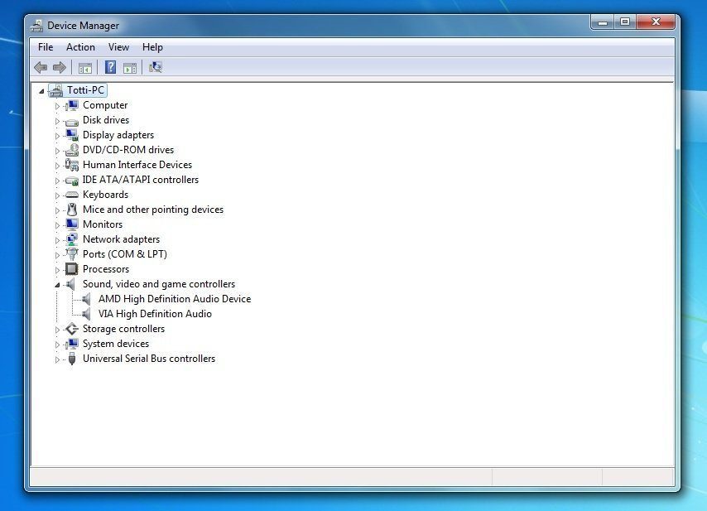This screenshot has height=511, width=707.
Task: Expand the Network adapters category
Action: [57, 240]
